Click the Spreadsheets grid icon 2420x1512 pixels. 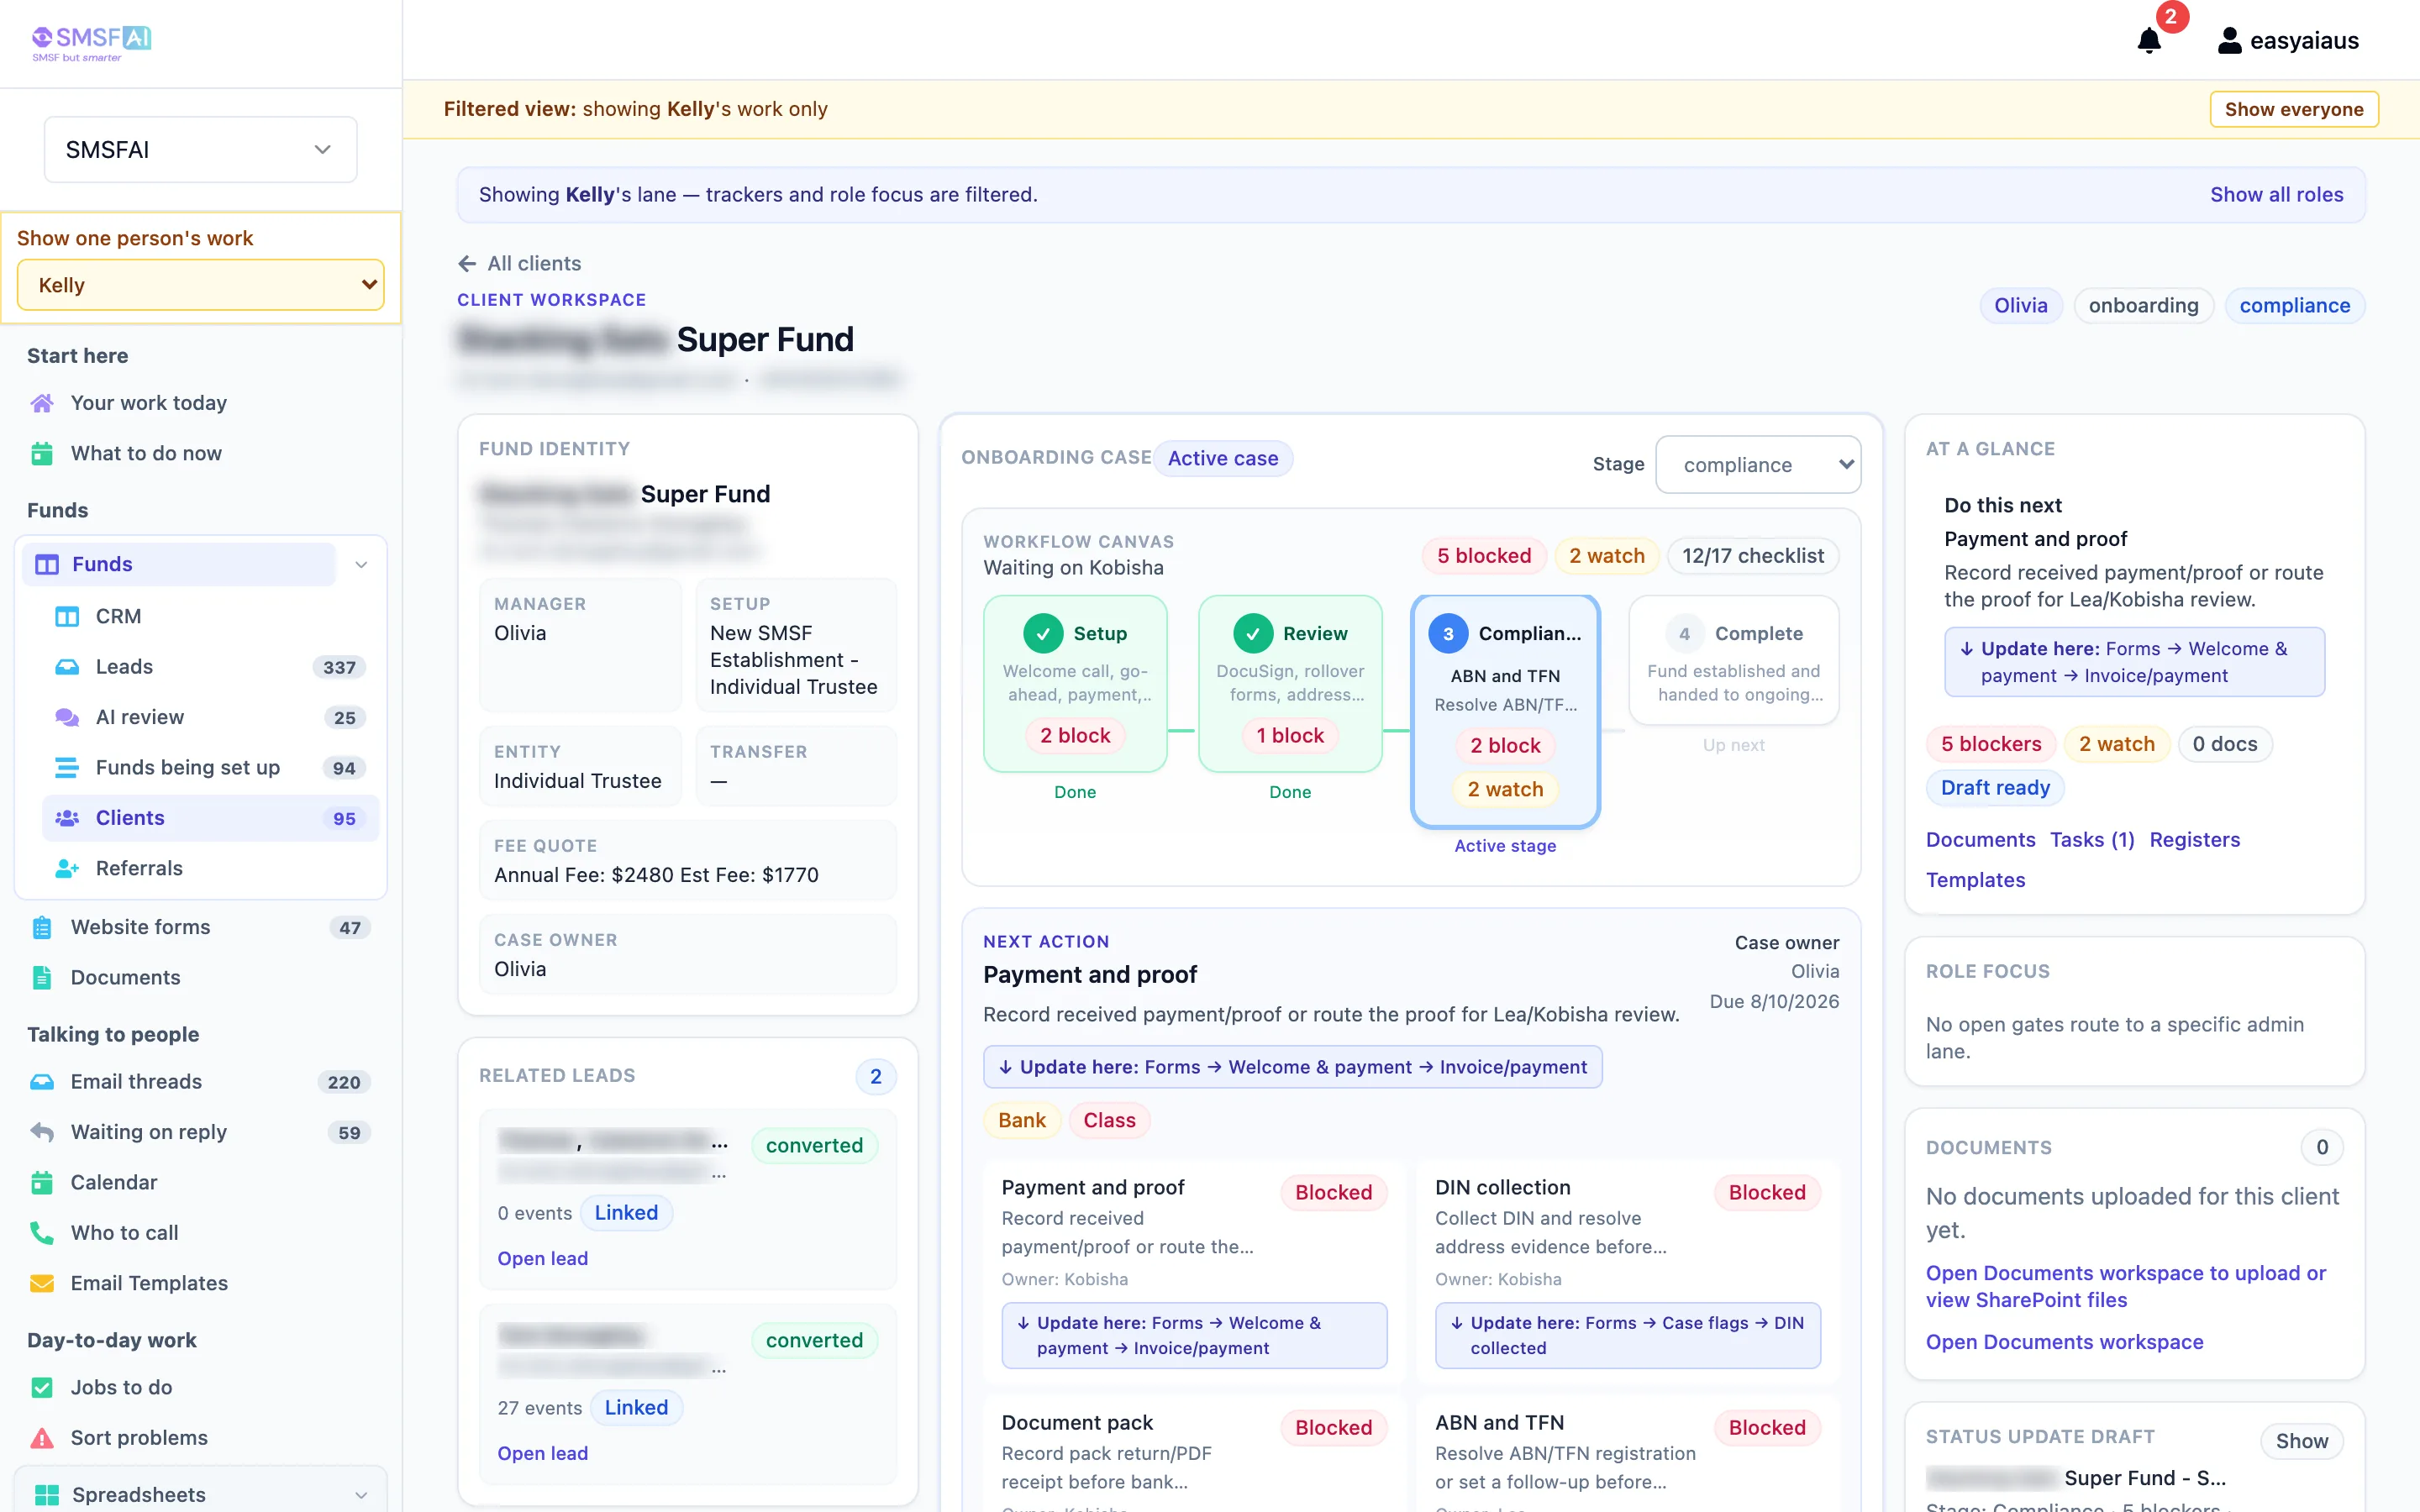click(47, 1495)
